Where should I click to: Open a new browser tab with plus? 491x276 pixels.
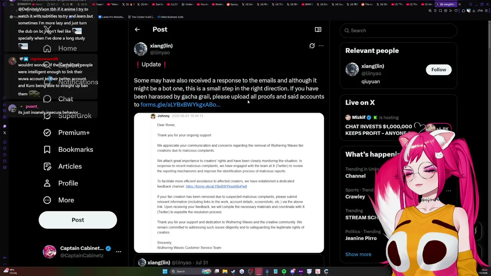point(460,4)
